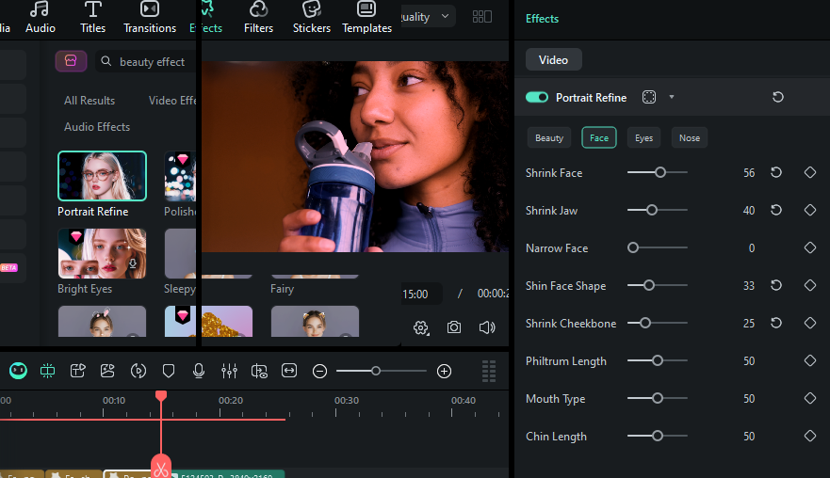Reset Shrink Face value
Screen dimensions: 830x478
click(776, 172)
